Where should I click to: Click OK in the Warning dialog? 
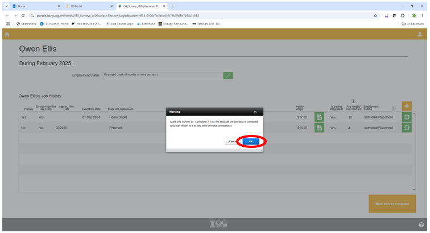tap(251, 141)
